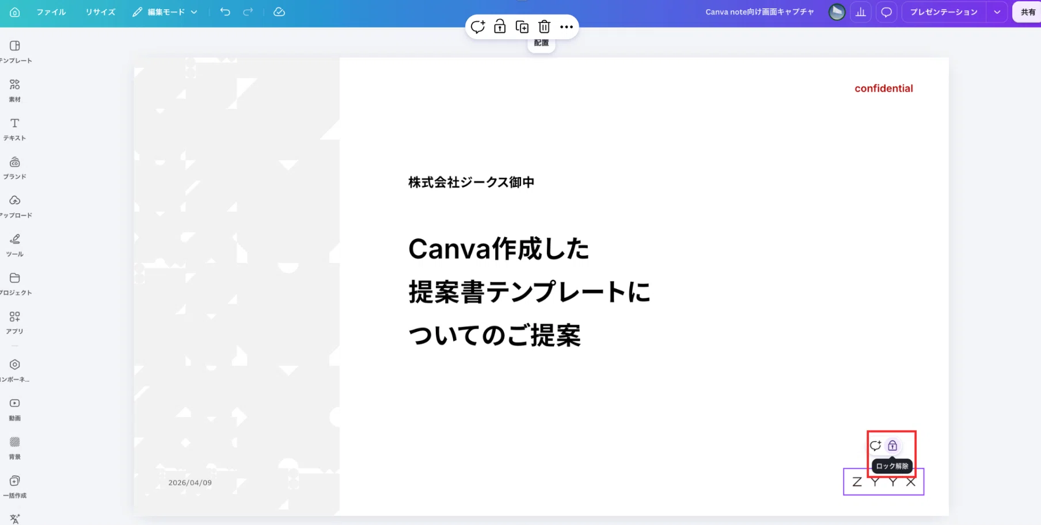
Task: Select the 株式会社ジークス御中 text
Action: click(472, 182)
